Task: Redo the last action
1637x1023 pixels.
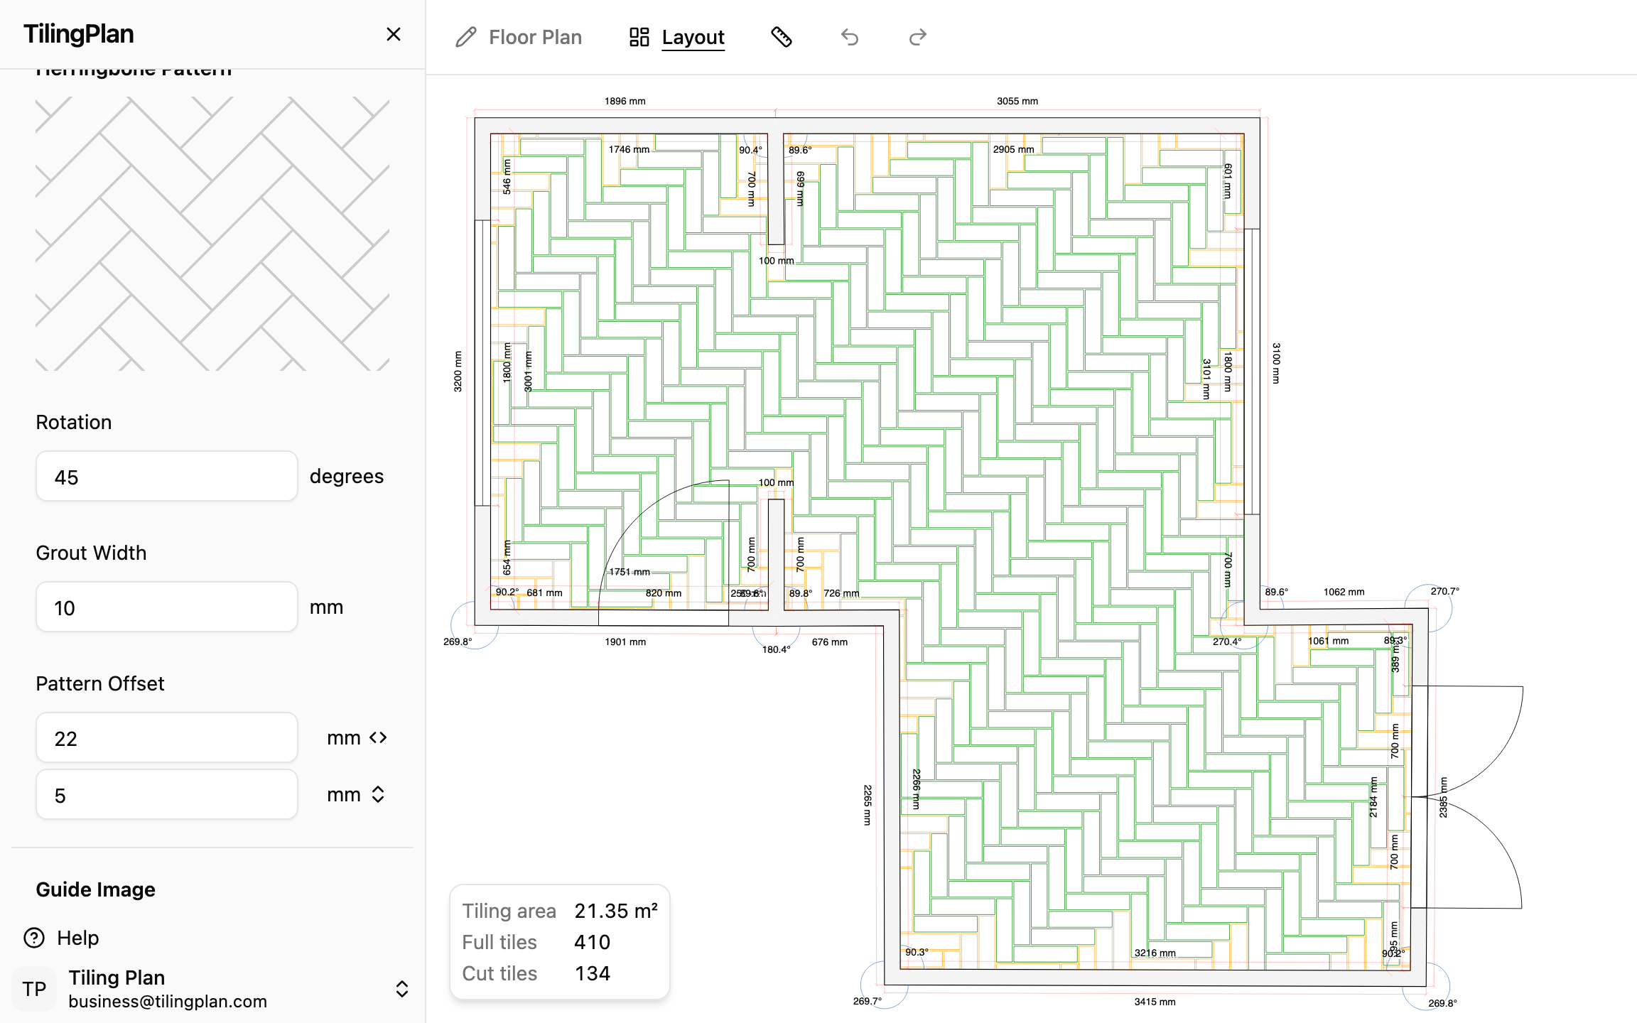Action: pyautogui.click(x=918, y=37)
